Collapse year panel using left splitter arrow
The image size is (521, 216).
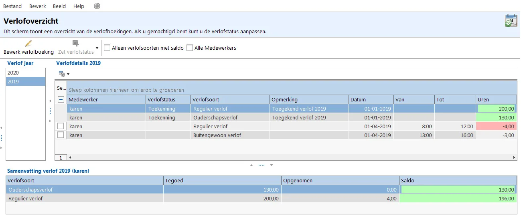(x=50, y=101)
